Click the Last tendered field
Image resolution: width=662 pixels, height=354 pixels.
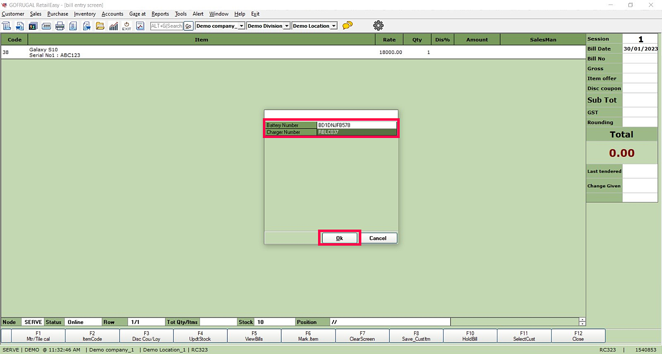(x=640, y=171)
